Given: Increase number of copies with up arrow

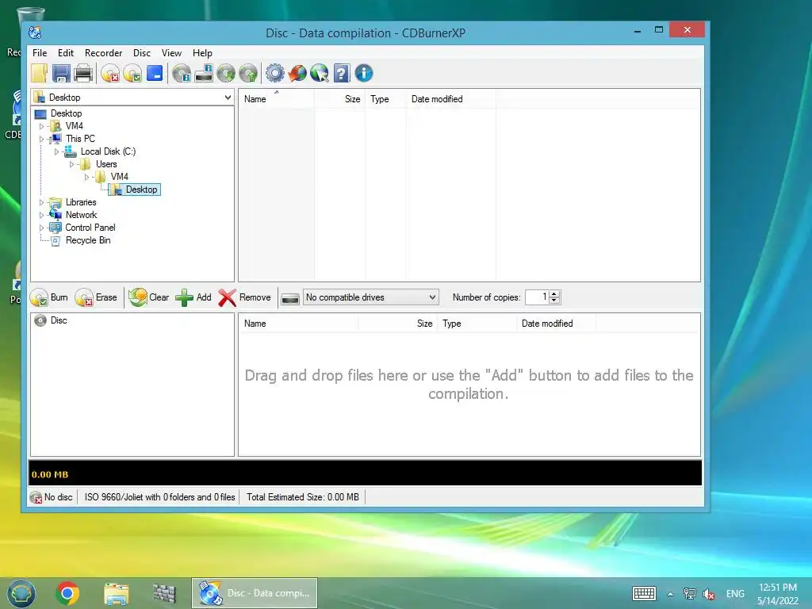Looking at the screenshot, I should (554, 294).
